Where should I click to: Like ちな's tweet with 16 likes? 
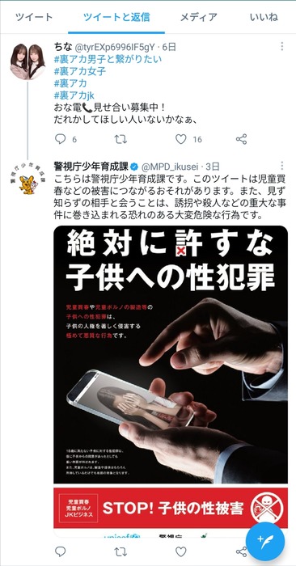tap(181, 139)
